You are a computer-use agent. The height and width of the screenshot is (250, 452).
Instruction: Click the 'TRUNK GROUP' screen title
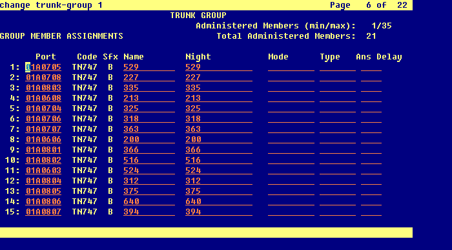click(198, 16)
